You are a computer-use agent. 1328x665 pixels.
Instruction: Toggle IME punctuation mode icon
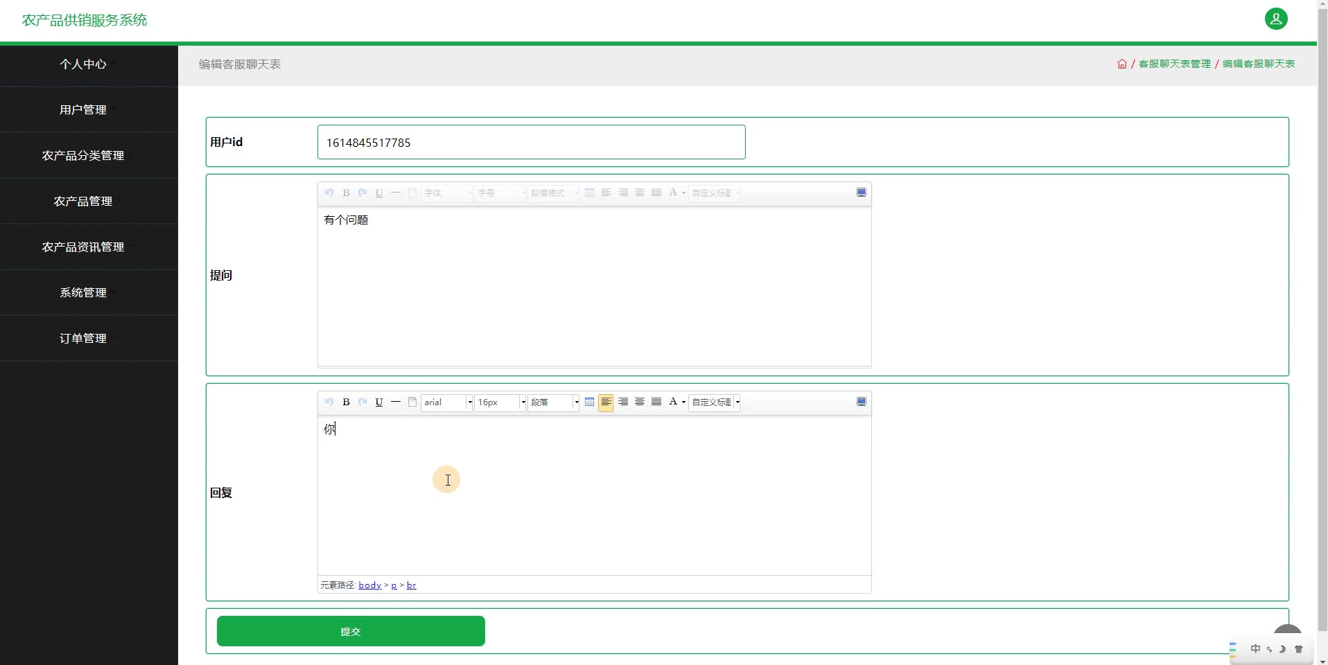tap(1269, 649)
